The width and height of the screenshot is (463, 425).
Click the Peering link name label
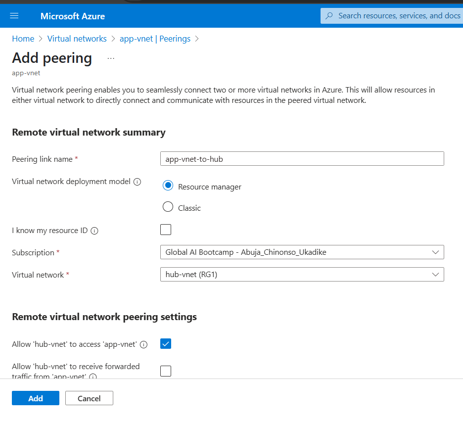(x=42, y=159)
